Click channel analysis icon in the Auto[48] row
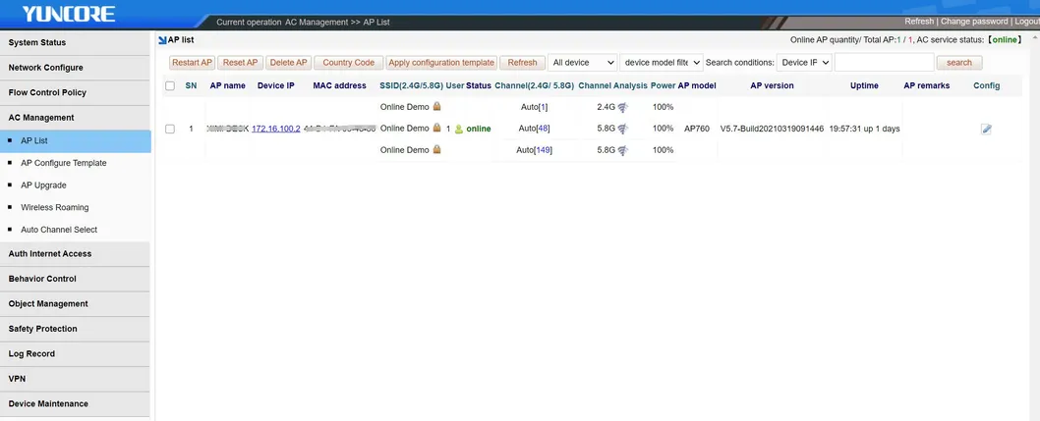Image resolution: width=1040 pixels, height=421 pixels. tap(622, 129)
